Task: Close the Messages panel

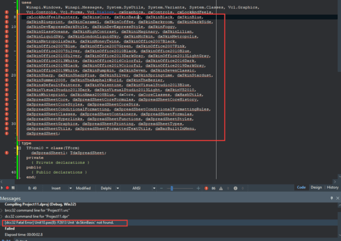Action: coord(338,198)
